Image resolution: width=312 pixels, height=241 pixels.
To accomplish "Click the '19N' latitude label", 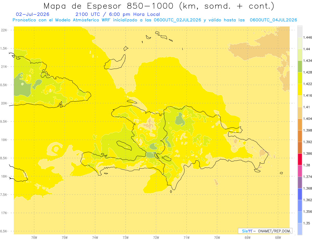I will 4,140.
